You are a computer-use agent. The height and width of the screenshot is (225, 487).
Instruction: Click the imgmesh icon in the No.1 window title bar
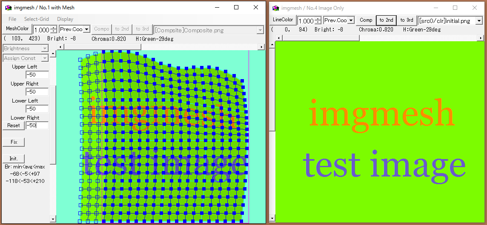8,8
